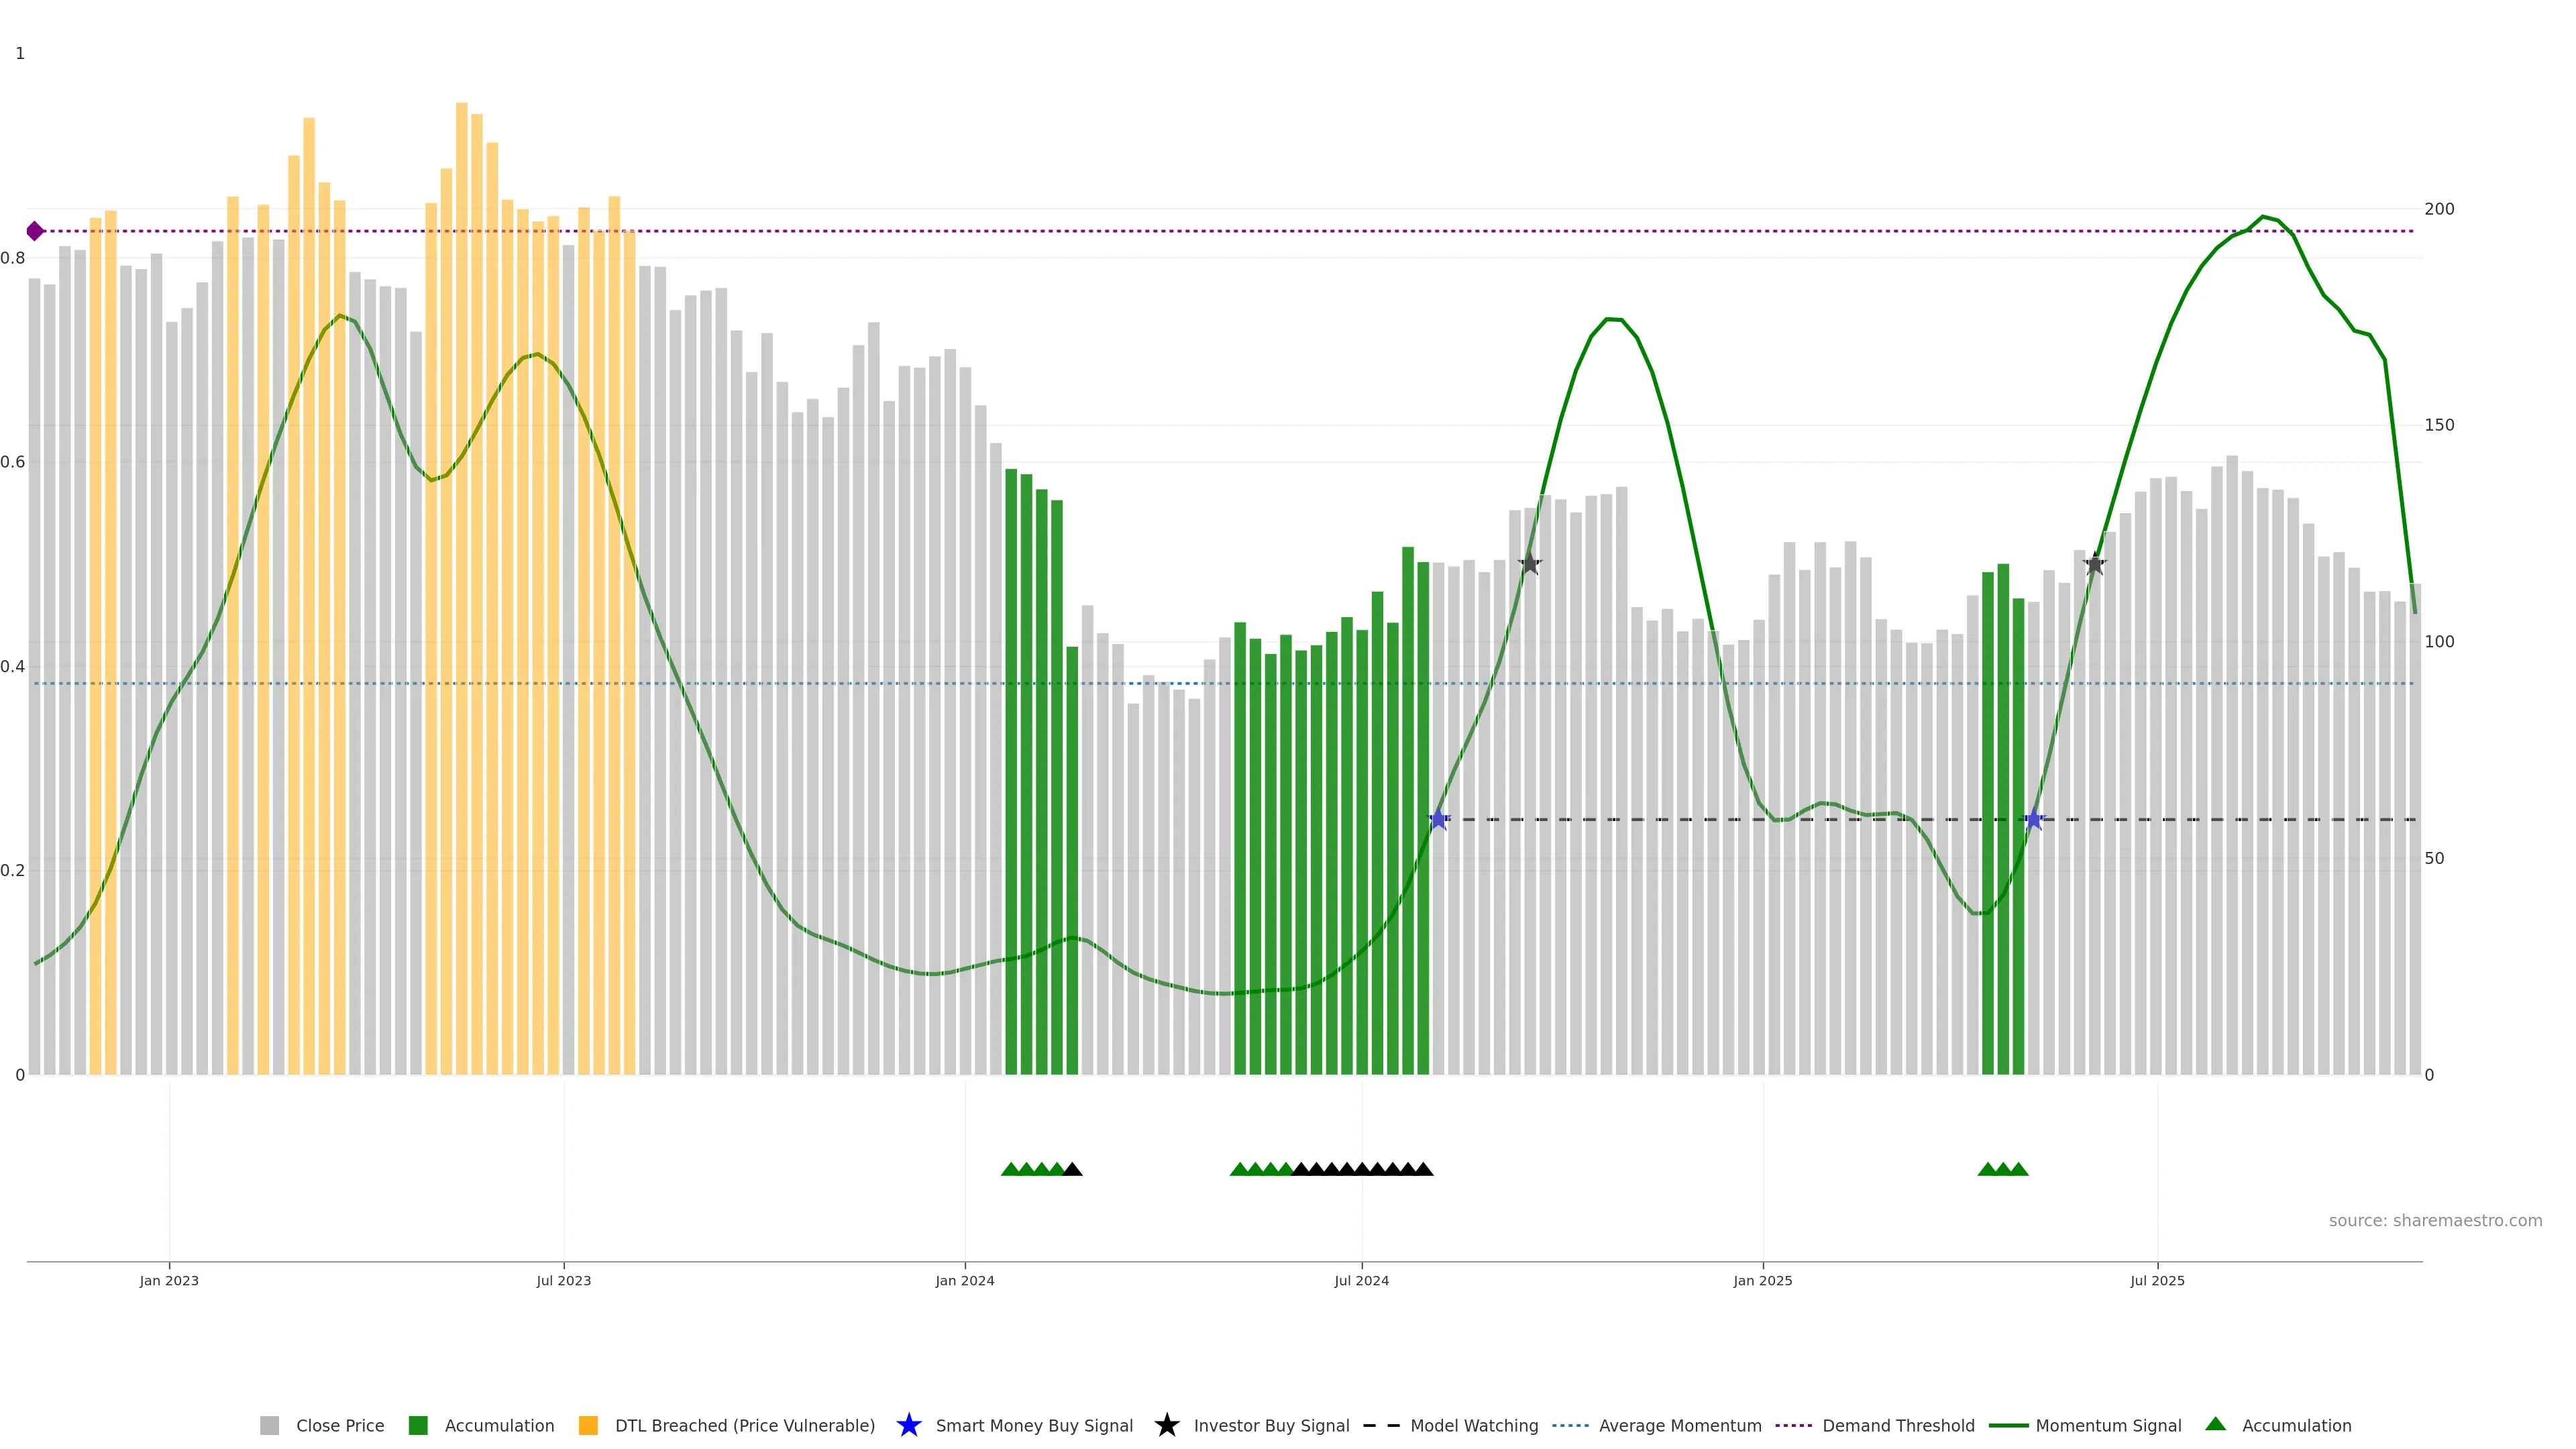The width and height of the screenshot is (2576, 1449).
Task: Toggle Close Price series in legend
Action: tap(339, 1426)
